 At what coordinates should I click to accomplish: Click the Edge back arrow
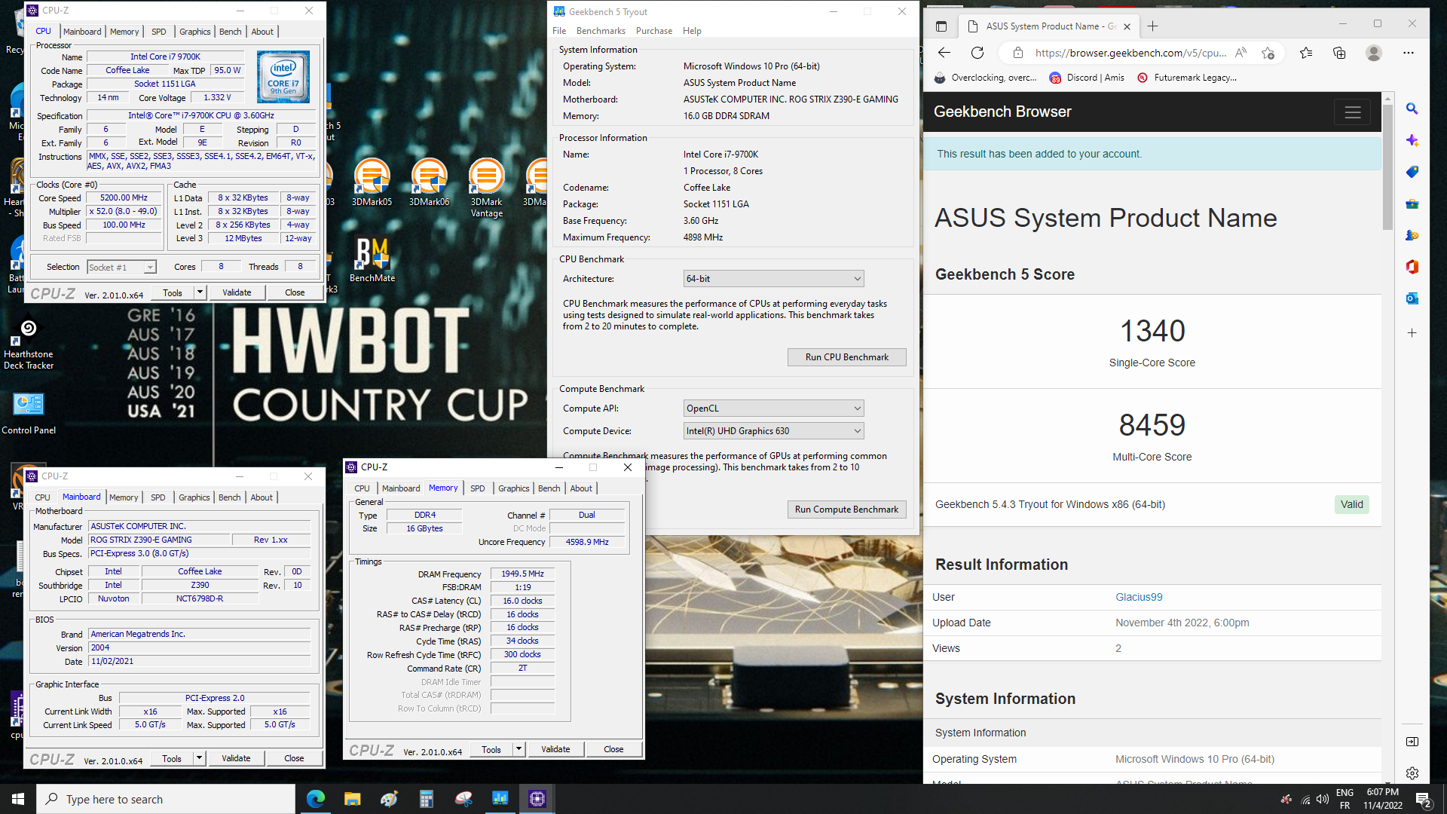944,53
